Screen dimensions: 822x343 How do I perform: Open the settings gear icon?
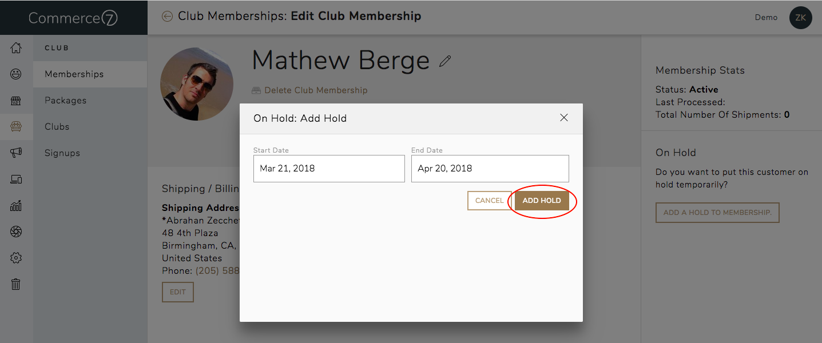pyautogui.click(x=16, y=258)
